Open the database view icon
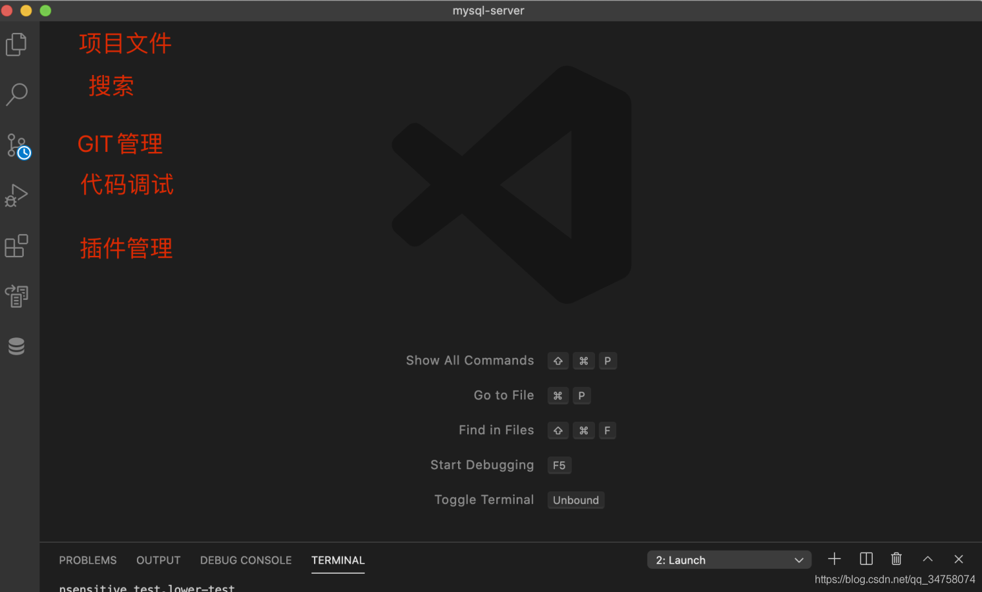The image size is (982, 592). click(16, 346)
